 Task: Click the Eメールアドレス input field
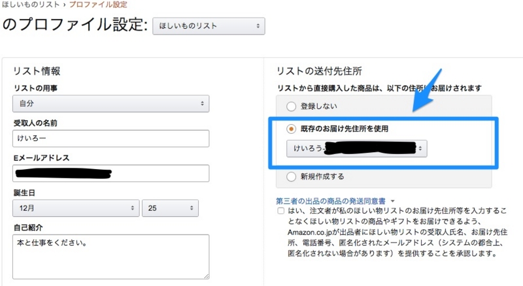point(110,173)
